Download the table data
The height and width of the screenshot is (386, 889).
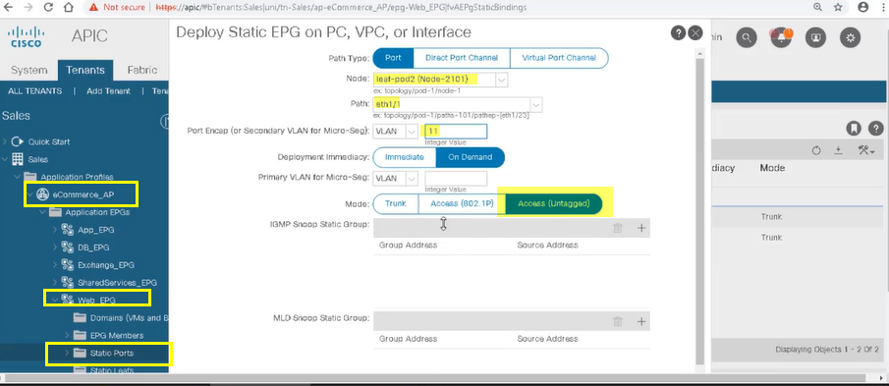click(x=839, y=151)
